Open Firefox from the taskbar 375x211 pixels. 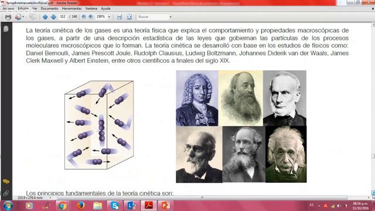(x=81, y=206)
